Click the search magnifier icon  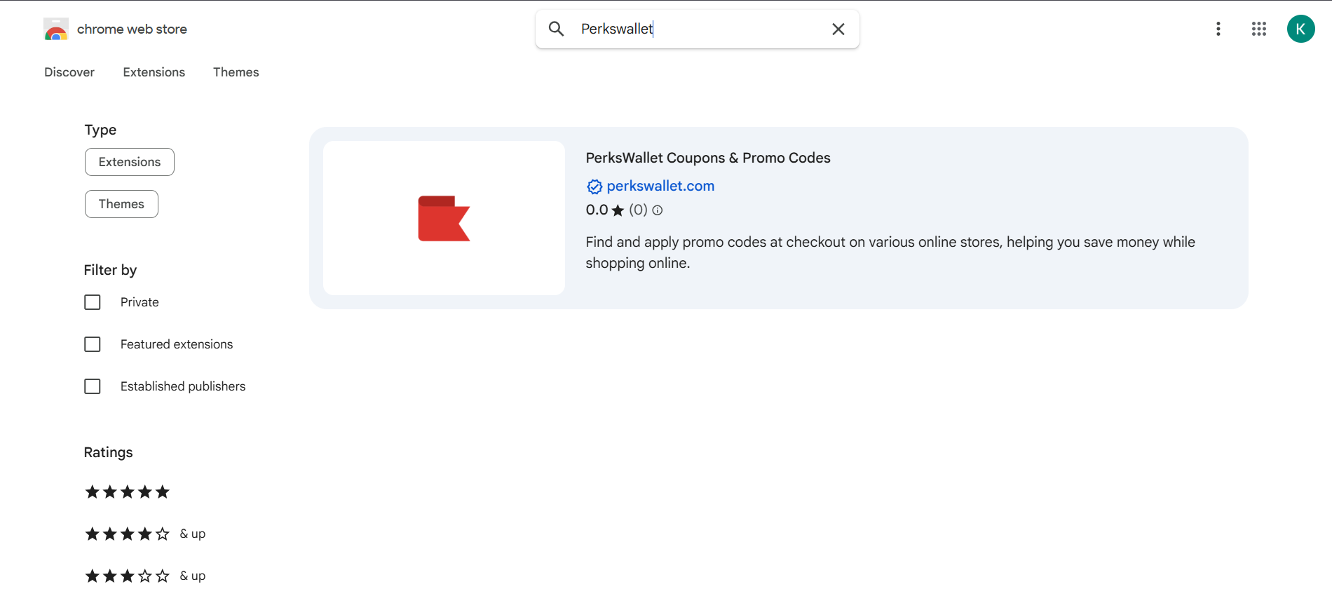coord(556,29)
